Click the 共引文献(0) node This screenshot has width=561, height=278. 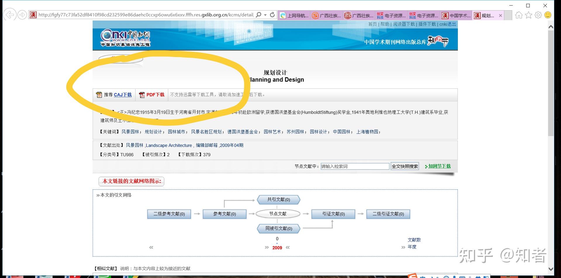(278, 200)
